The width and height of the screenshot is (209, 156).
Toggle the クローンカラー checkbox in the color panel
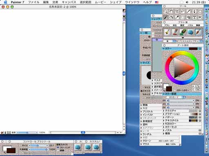click(x=175, y=90)
